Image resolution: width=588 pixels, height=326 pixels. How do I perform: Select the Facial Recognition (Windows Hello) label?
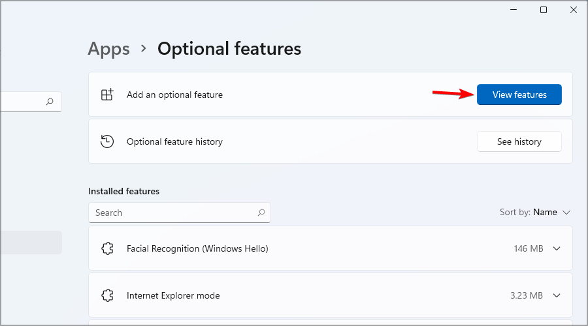point(197,248)
